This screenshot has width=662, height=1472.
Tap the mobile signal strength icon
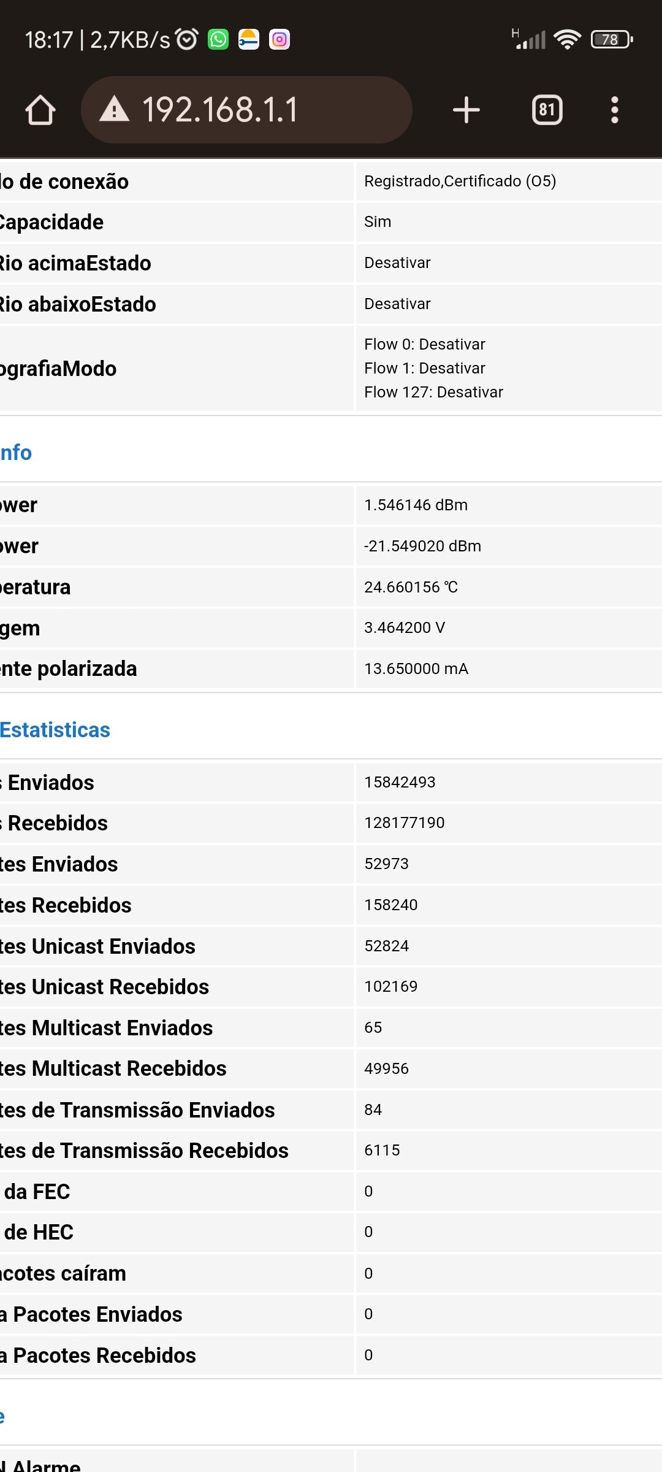pyautogui.click(x=530, y=40)
